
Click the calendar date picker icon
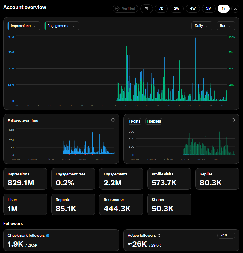[147, 8]
